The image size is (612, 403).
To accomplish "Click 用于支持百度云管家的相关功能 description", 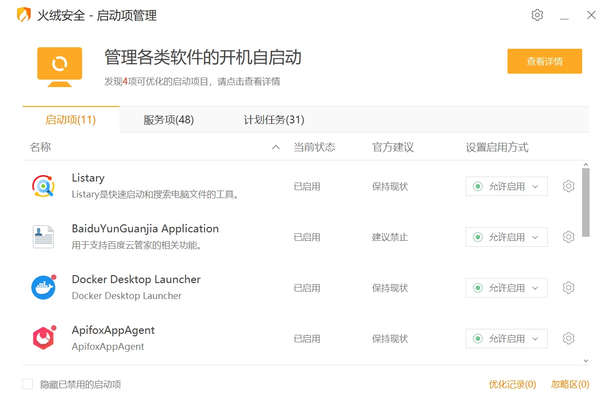I will point(137,245).
